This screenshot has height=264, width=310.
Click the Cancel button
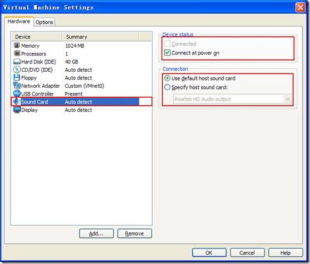click(x=247, y=252)
